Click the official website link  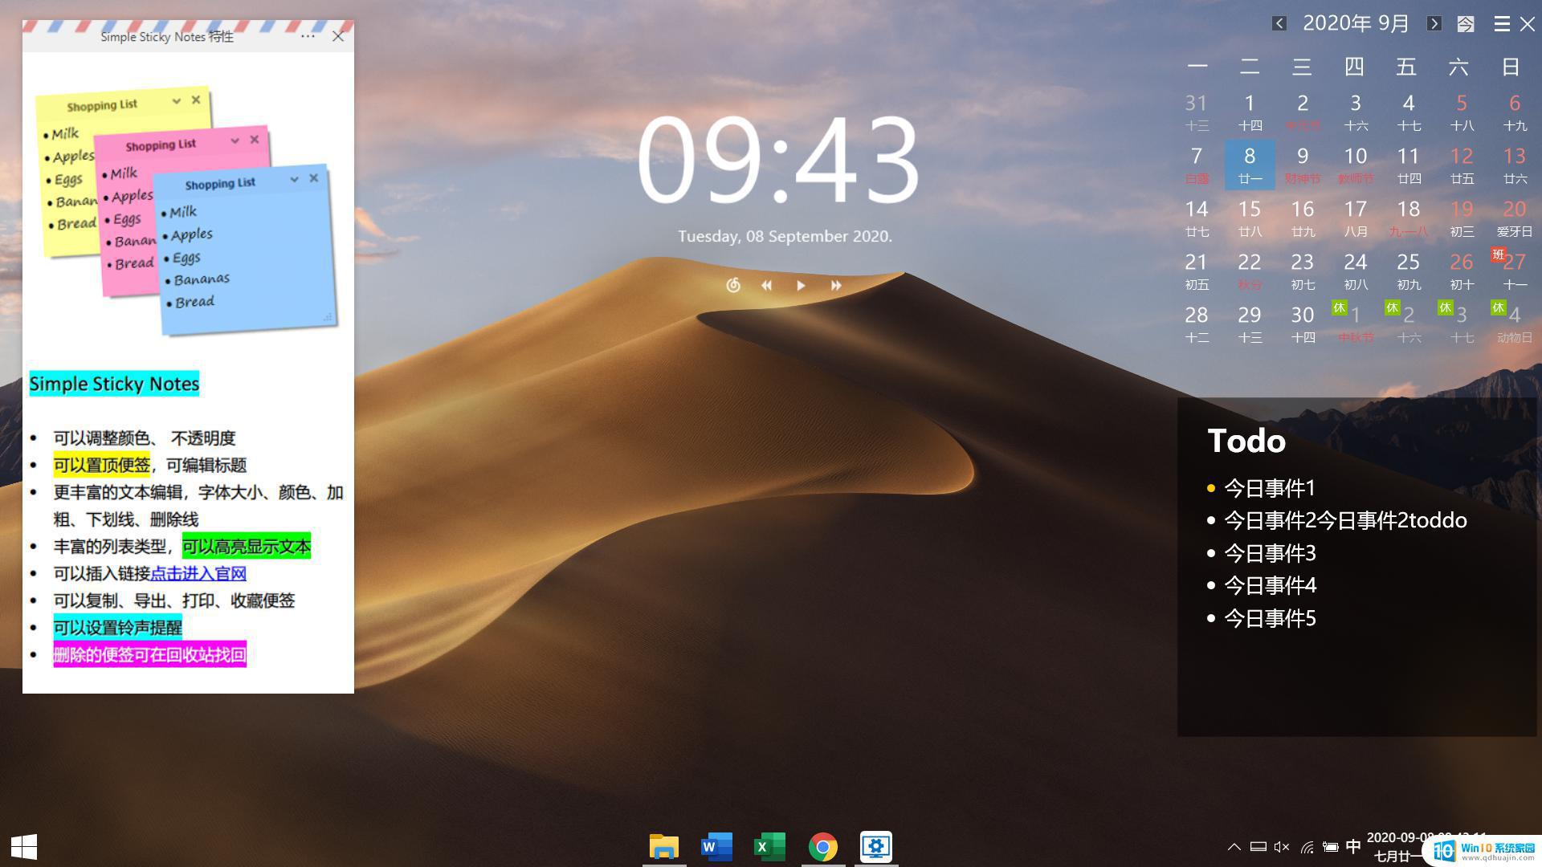tap(198, 574)
